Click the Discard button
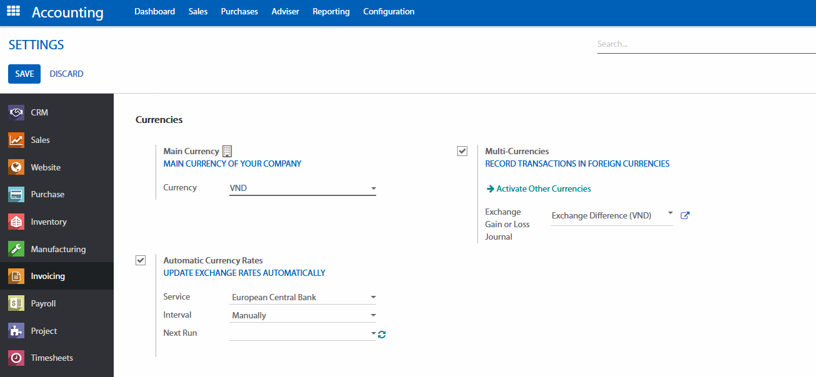The height and width of the screenshot is (377, 816). 66,74
